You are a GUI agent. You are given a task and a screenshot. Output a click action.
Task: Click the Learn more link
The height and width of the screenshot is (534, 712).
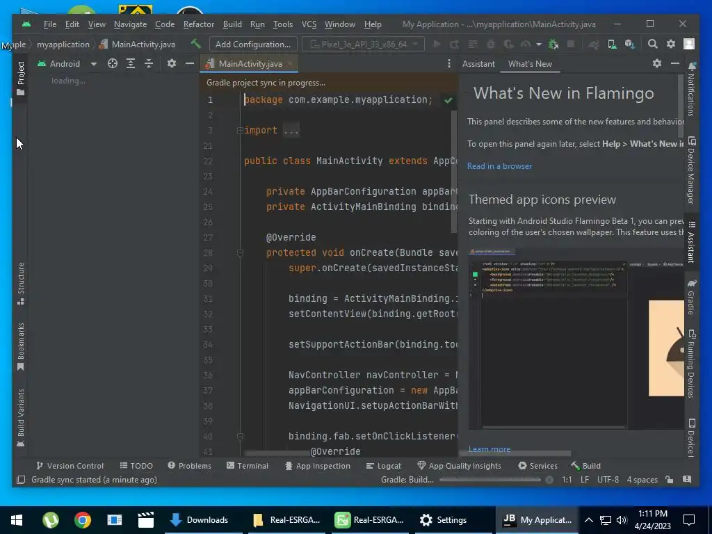coord(489,449)
